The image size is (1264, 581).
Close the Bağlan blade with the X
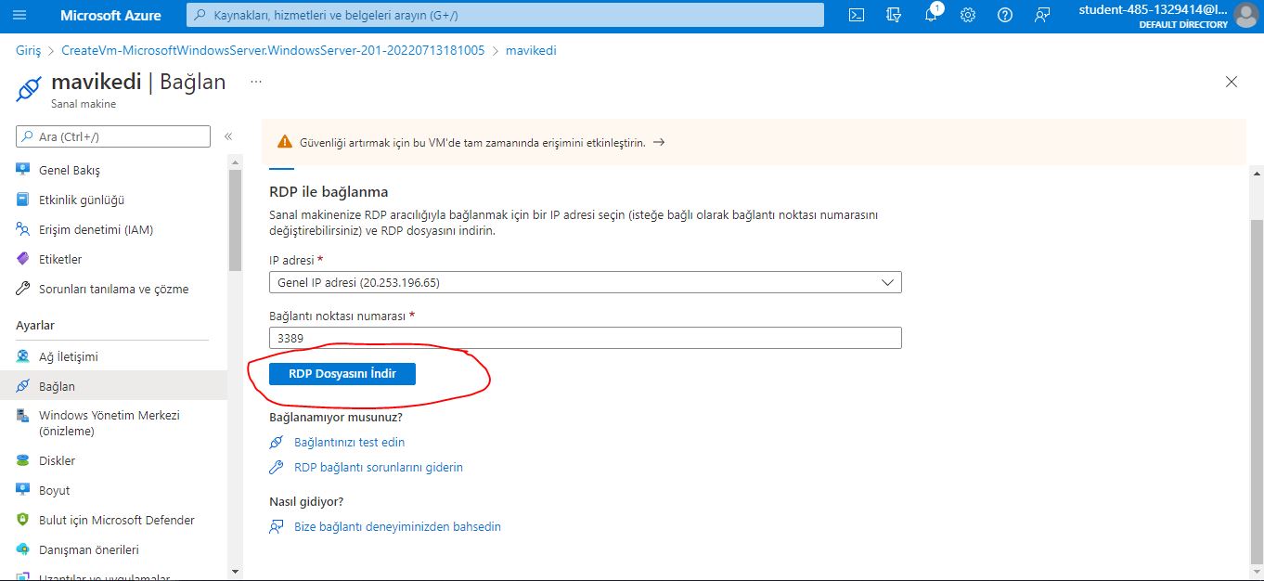(1232, 82)
